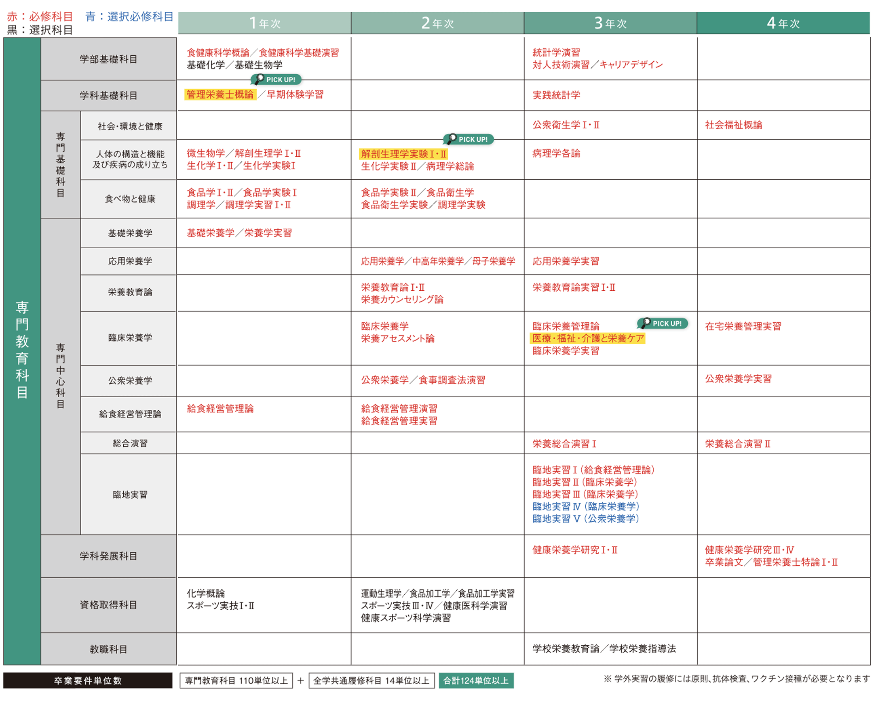Click 社会福祉概論 in 4年次 column
878x705 pixels.
point(733,125)
